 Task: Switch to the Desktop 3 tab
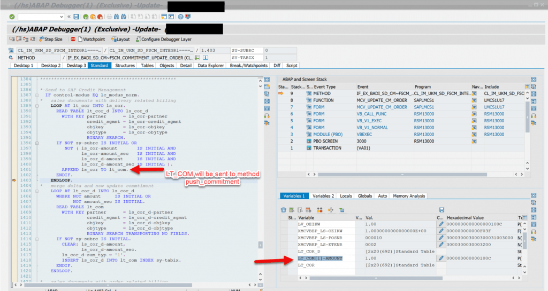(76, 66)
